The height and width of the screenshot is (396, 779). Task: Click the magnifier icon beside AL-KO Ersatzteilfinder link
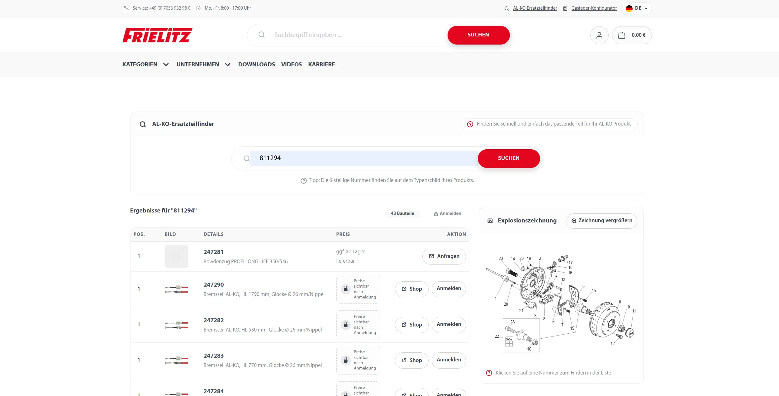[507, 8]
